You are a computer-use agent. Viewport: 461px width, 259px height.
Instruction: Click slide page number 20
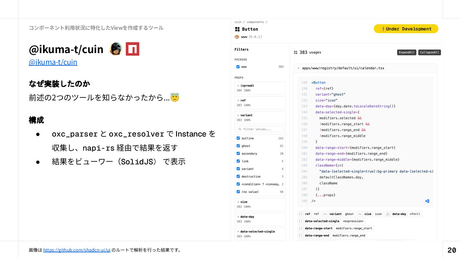(452, 250)
